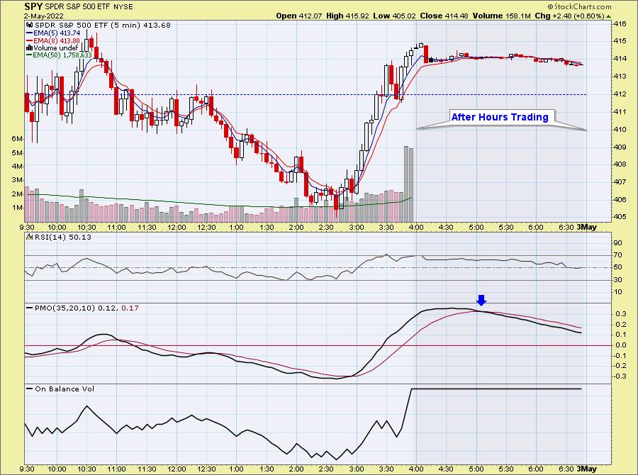638x475 pixels.
Task: Click the 'Open 412.07' value
Action: coord(298,16)
